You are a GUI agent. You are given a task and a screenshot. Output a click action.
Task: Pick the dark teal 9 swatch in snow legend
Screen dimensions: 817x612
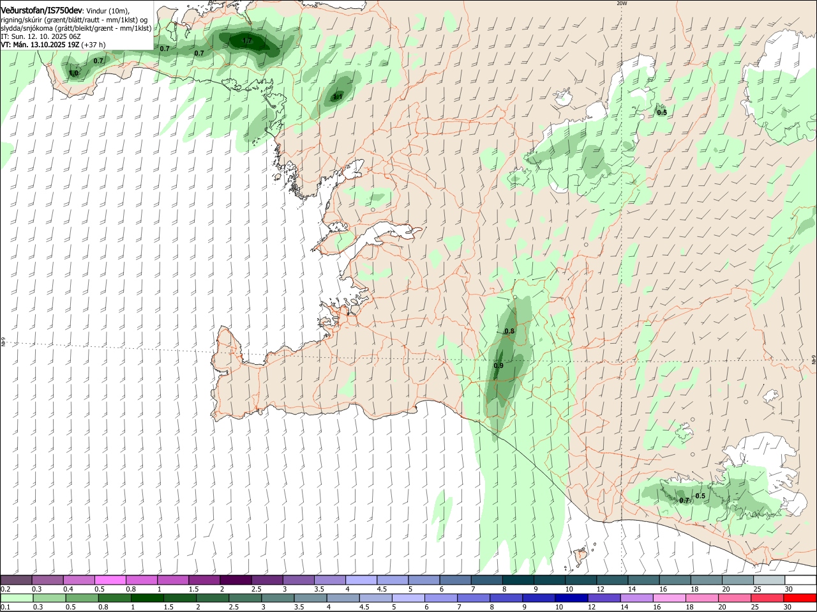click(x=550, y=579)
